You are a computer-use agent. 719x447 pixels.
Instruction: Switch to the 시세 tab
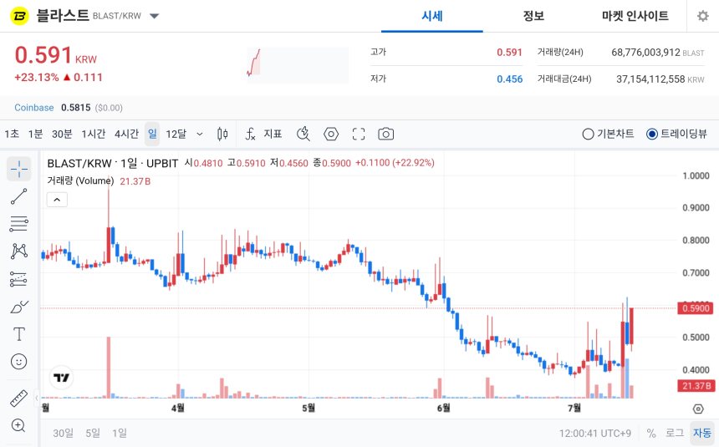pos(432,16)
